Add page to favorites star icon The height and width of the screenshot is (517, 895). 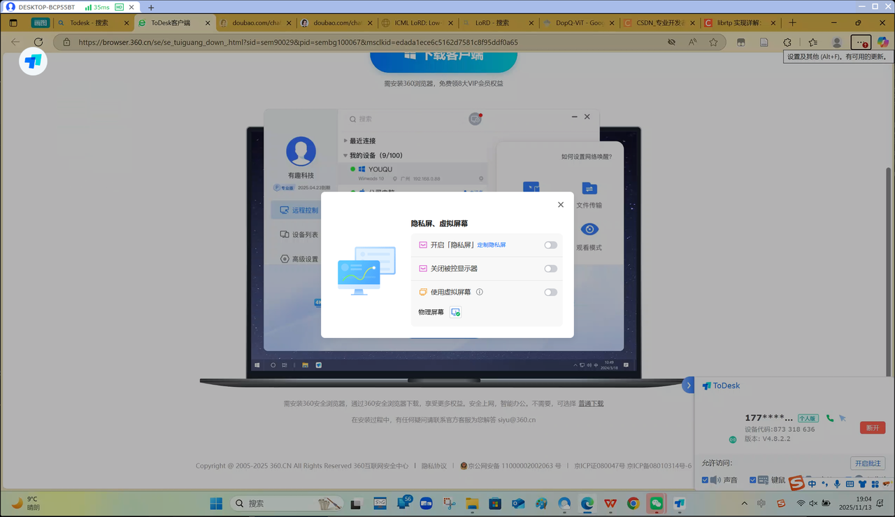coord(713,42)
